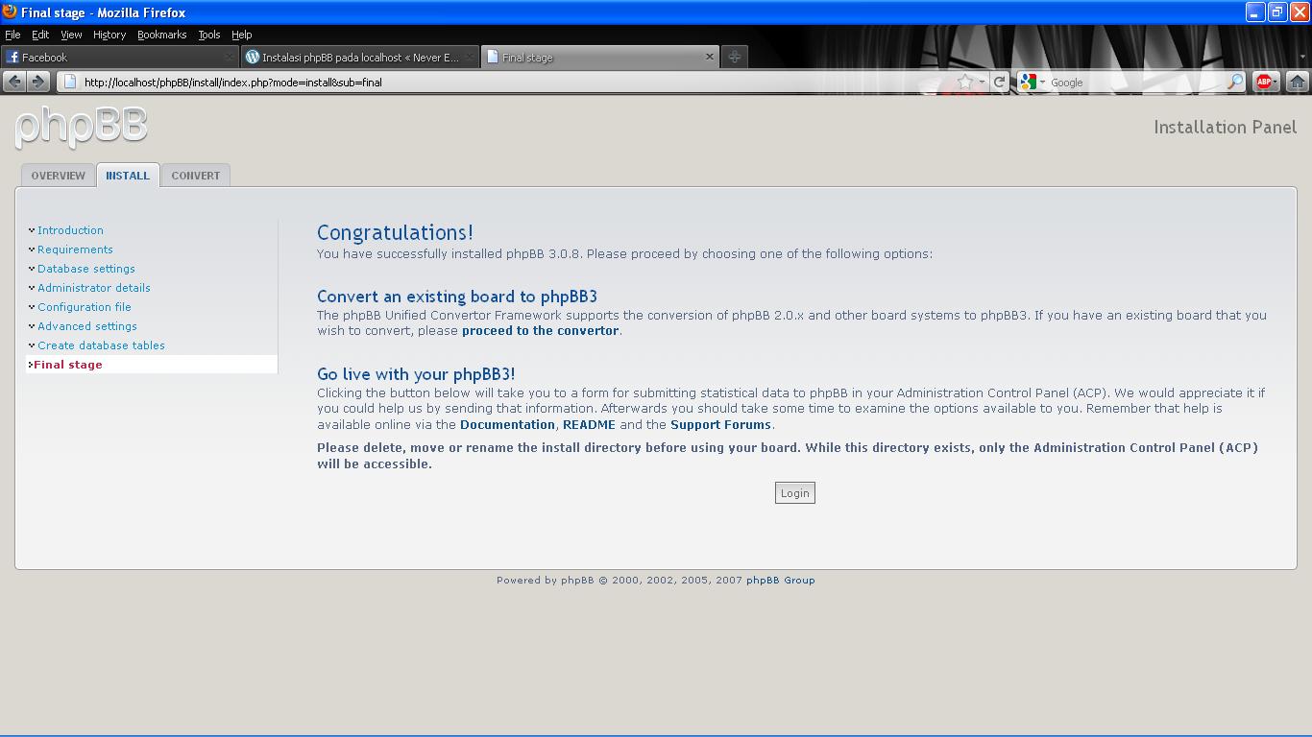1312x737 pixels.
Task: Click the search magnifier icon
Action: (1235, 83)
